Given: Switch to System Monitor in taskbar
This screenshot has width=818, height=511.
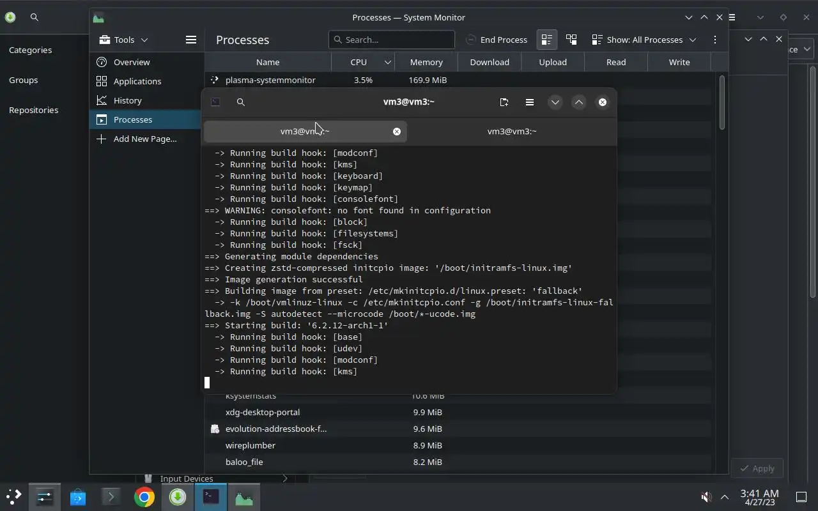Looking at the screenshot, I should (244, 496).
